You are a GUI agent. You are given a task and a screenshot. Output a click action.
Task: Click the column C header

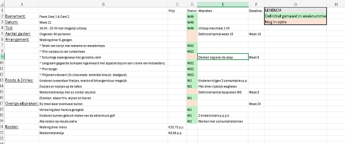point(177,4)
